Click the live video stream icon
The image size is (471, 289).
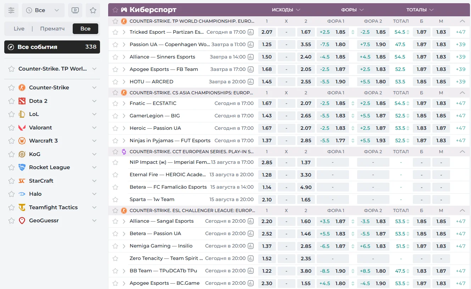point(75,10)
